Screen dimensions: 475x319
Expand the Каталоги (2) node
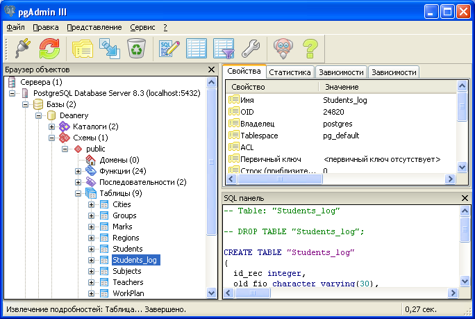point(51,126)
